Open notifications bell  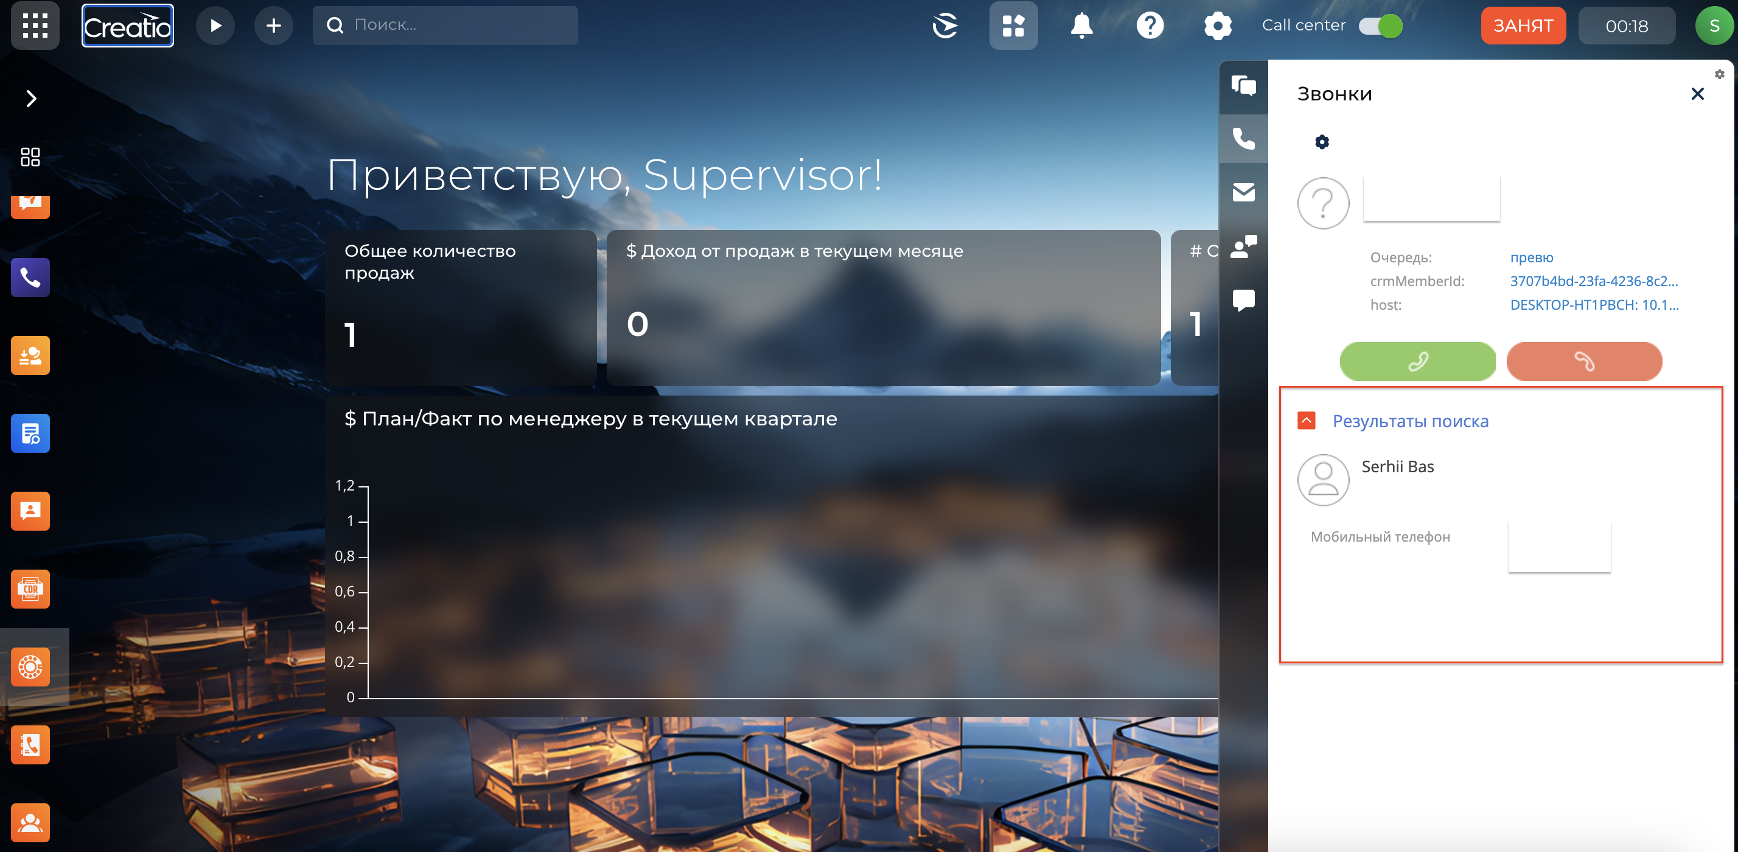point(1081,26)
